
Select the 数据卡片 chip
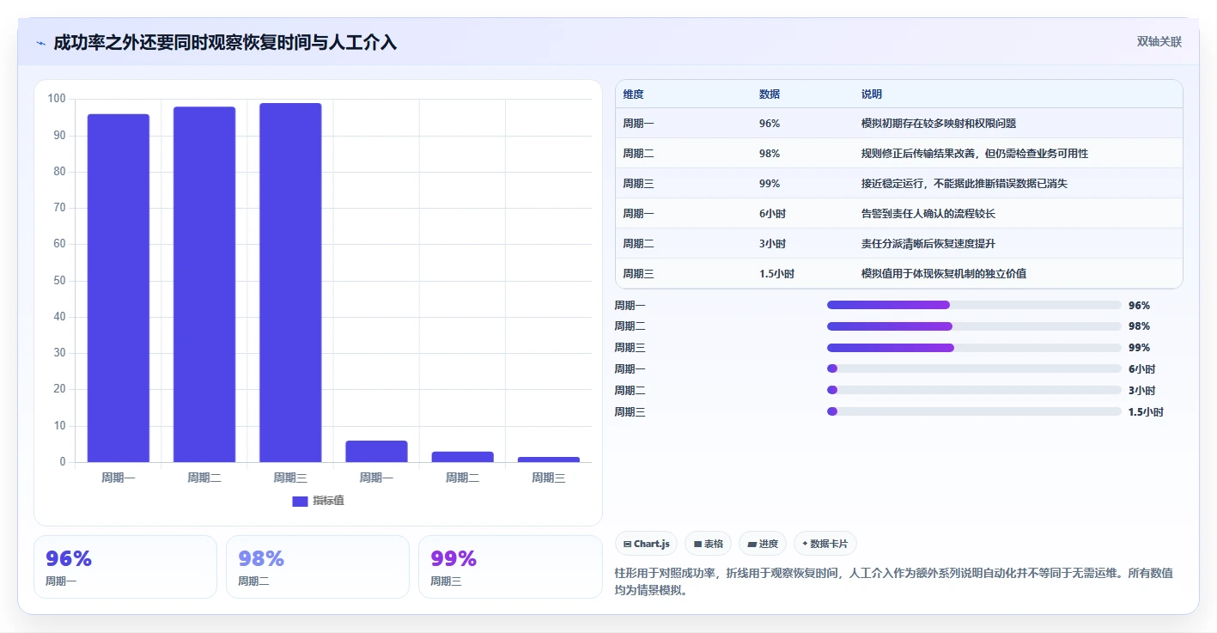pyautogui.click(x=825, y=544)
